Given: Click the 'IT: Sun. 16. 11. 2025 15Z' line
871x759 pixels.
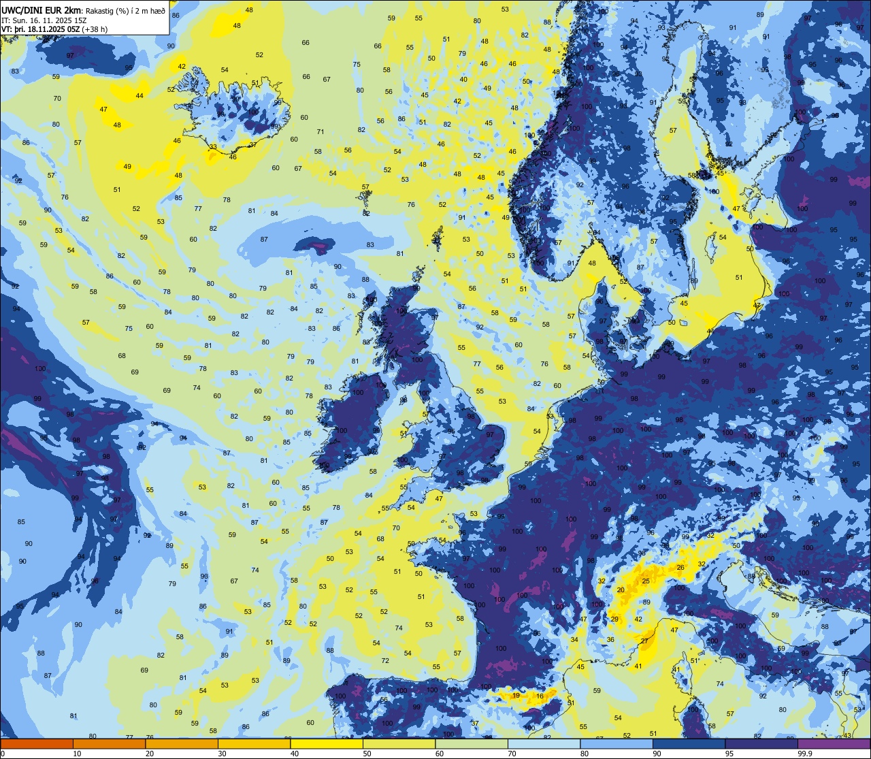Looking at the screenshot, I should point(44,20).
